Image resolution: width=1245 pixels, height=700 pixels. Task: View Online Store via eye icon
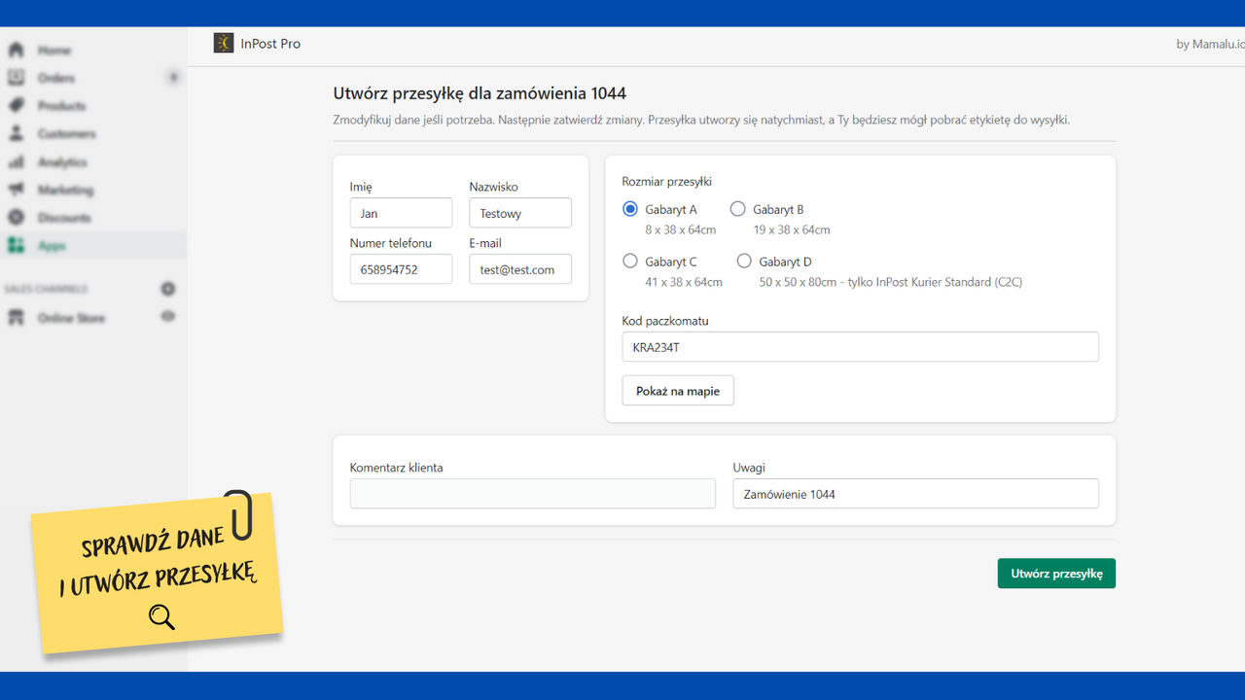coord(168,317)
